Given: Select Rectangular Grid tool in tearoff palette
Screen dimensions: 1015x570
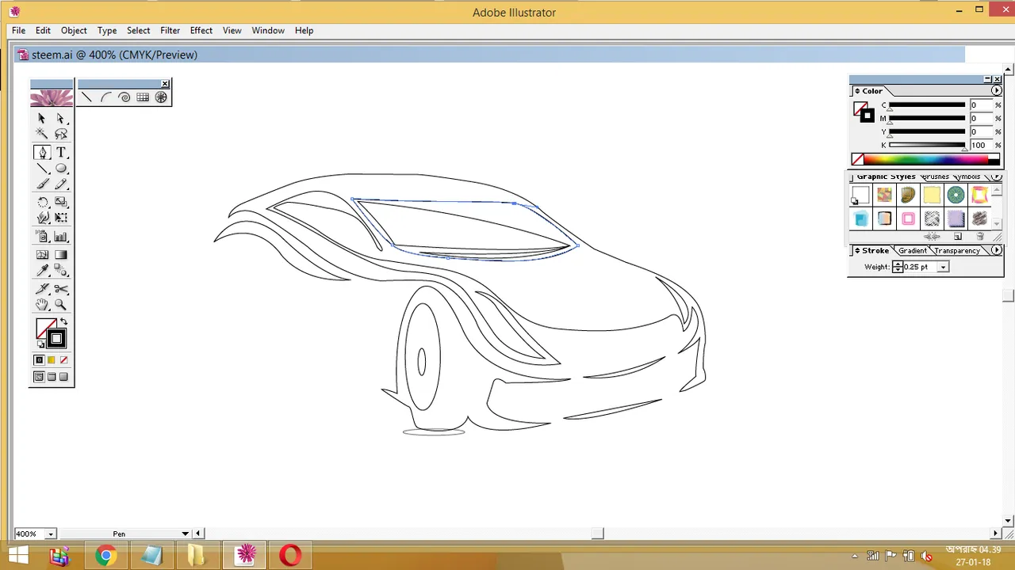Looking at the screenshot, I should (x=143, y=97).
